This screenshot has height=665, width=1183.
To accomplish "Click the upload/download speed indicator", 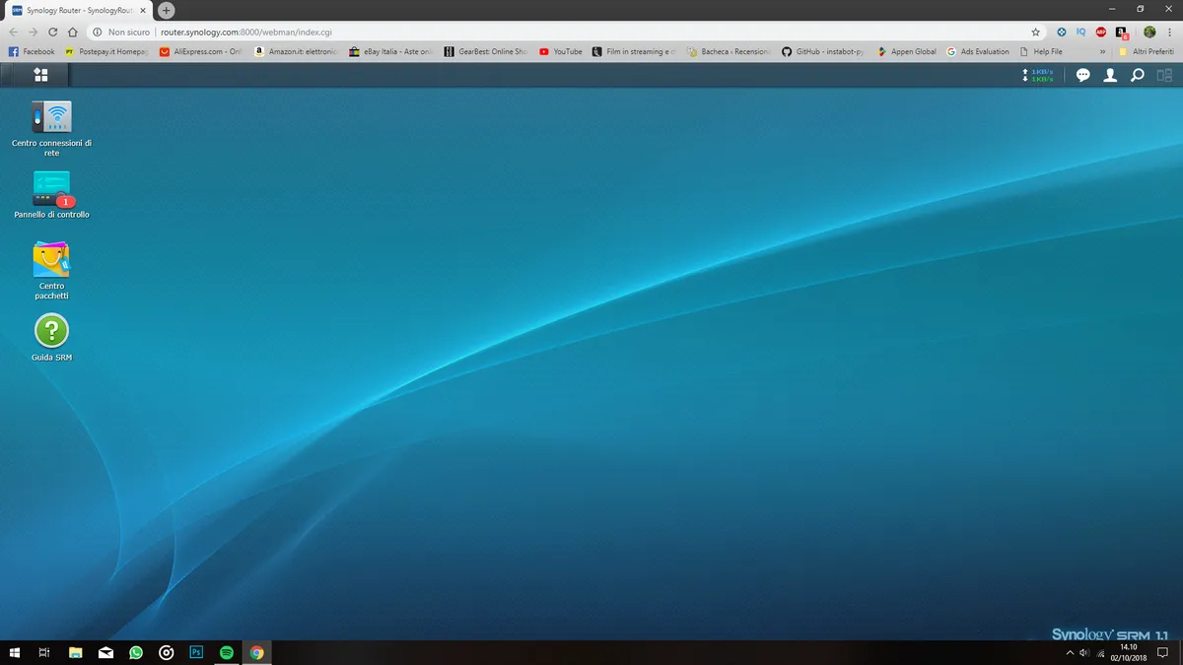I will 1038,75.
